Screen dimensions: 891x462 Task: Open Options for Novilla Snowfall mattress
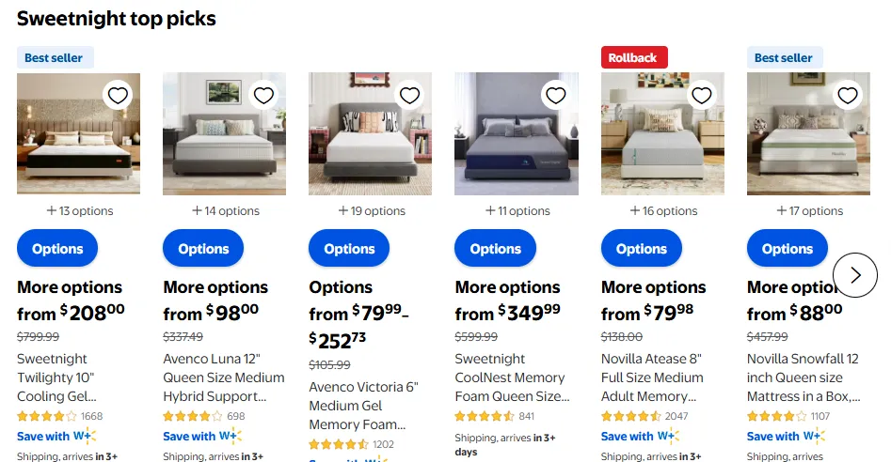[787, 249]
